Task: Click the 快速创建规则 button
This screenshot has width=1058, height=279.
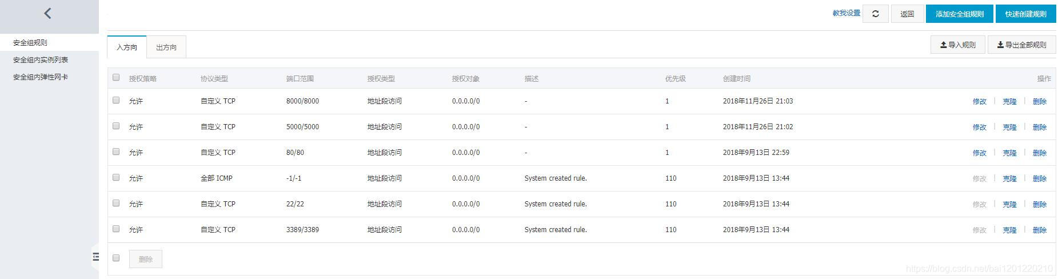Action: (x=1026, y=14)
